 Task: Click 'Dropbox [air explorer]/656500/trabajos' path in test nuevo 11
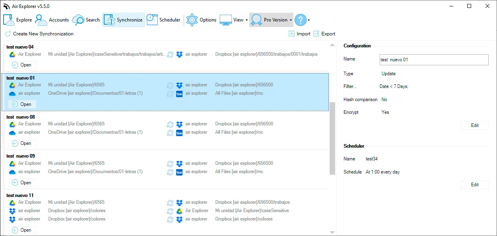[252, 202]
